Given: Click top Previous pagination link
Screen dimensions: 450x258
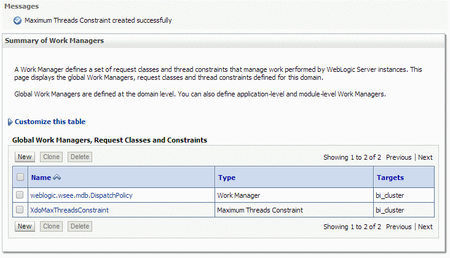Looking at the screenshot, I should (x=398, y=157).
